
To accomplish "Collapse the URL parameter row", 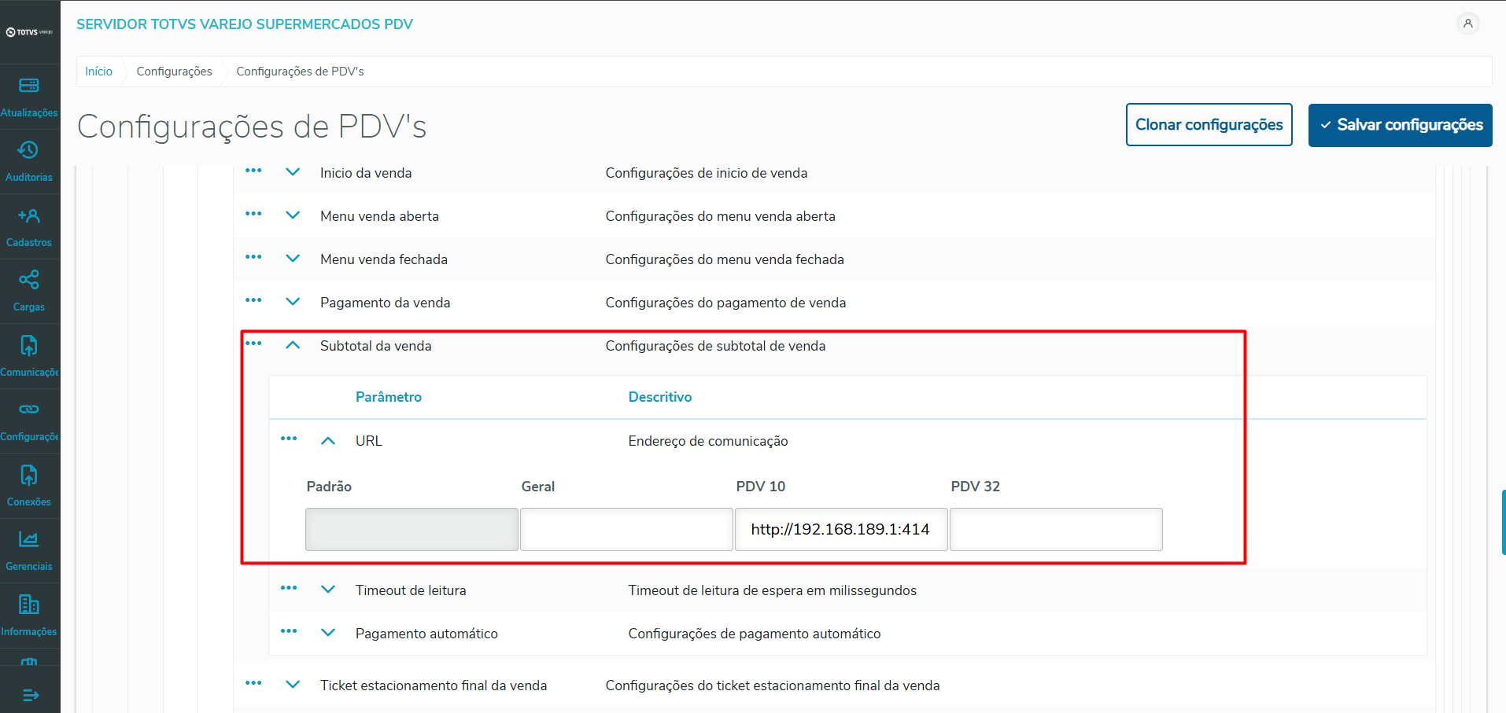I will [328, 441].
